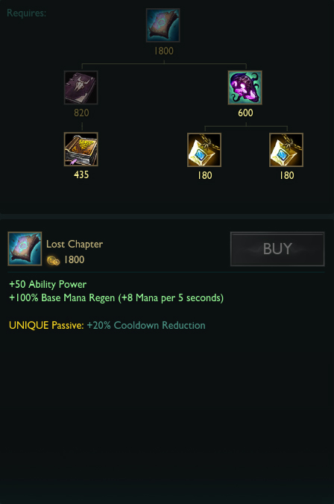Screen dimensions: 334x504
Task: Select the purple Forbidden Idol icon
Action: (245, 87)
